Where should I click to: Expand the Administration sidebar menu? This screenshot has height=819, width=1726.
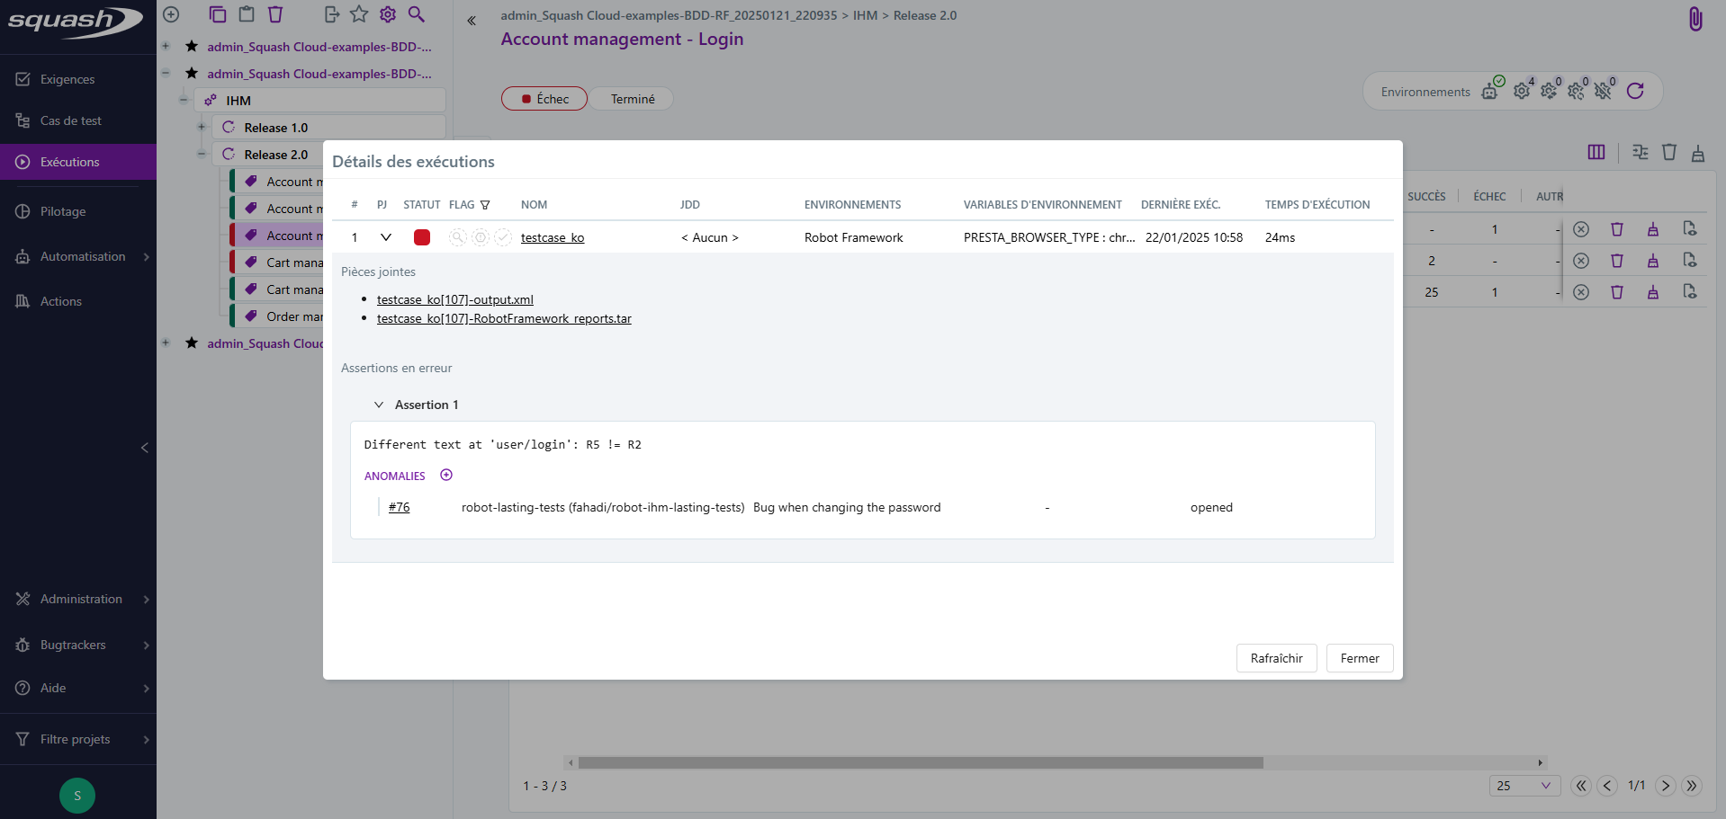coord(81,599)
